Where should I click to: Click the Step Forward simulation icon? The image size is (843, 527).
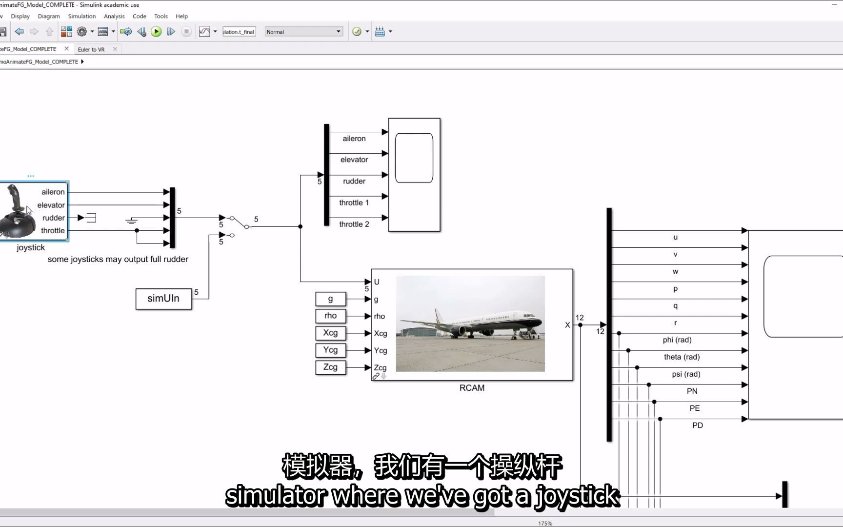171,32
